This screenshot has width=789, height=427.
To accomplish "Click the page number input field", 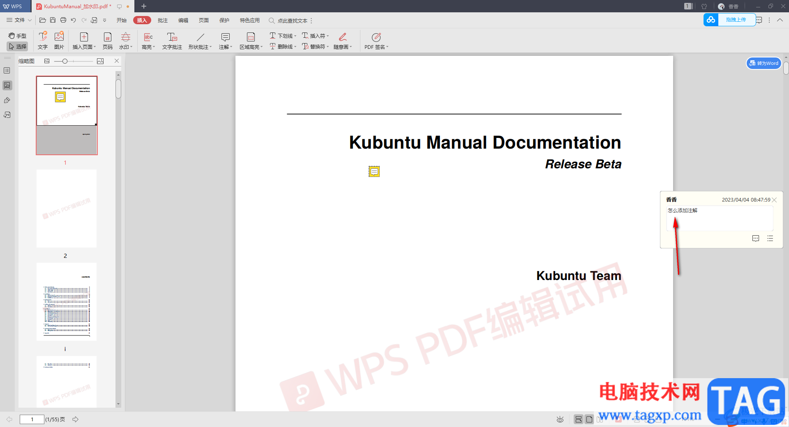I will click(32, 419).
